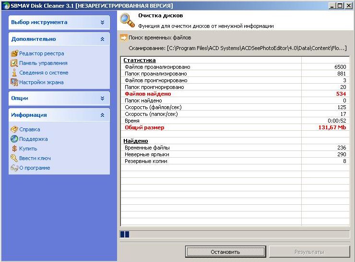Click the 6500 files analyzed value
The height and width of the screenshot is (262, 355).
click(340, 67)
